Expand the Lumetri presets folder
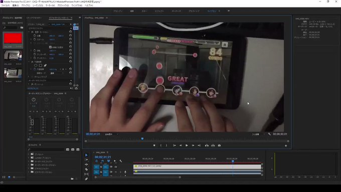Image resolution: width=341 pixels, height=192 pixels. 29,158
